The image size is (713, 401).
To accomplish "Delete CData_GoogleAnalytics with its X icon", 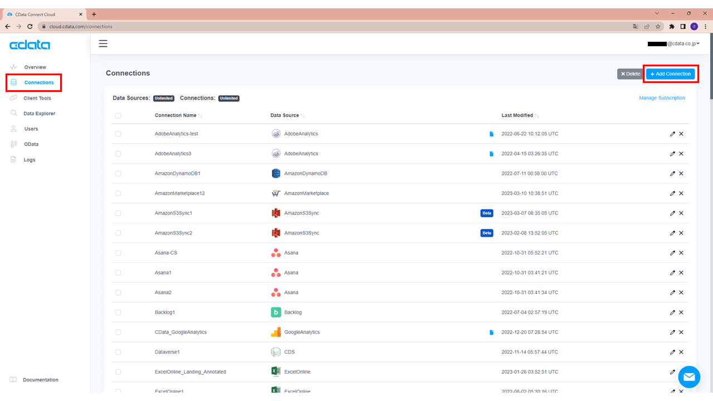I will 681,332.
